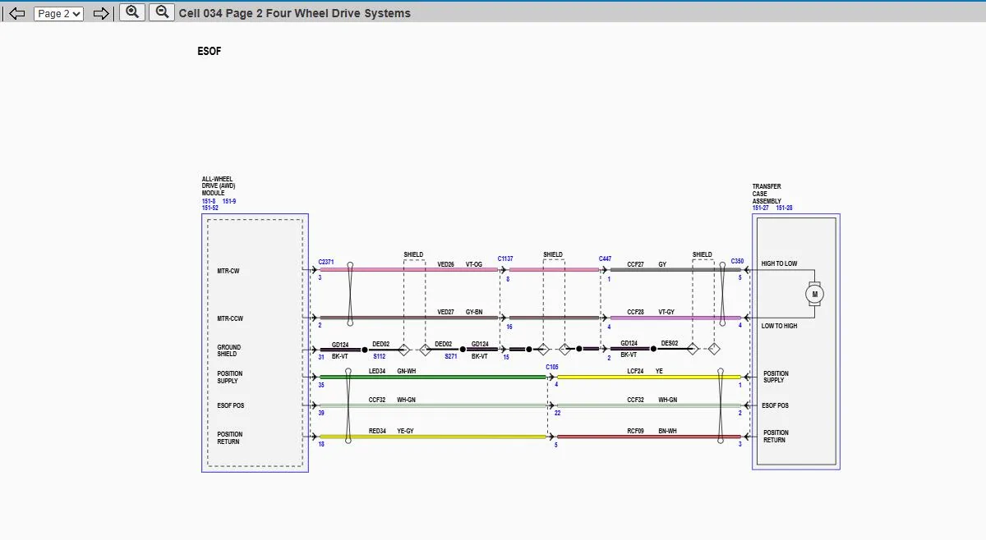This screenshot has width=986, height=540.
Task: Select the yellow LCF24 YE wire
Action: point(649,378)
